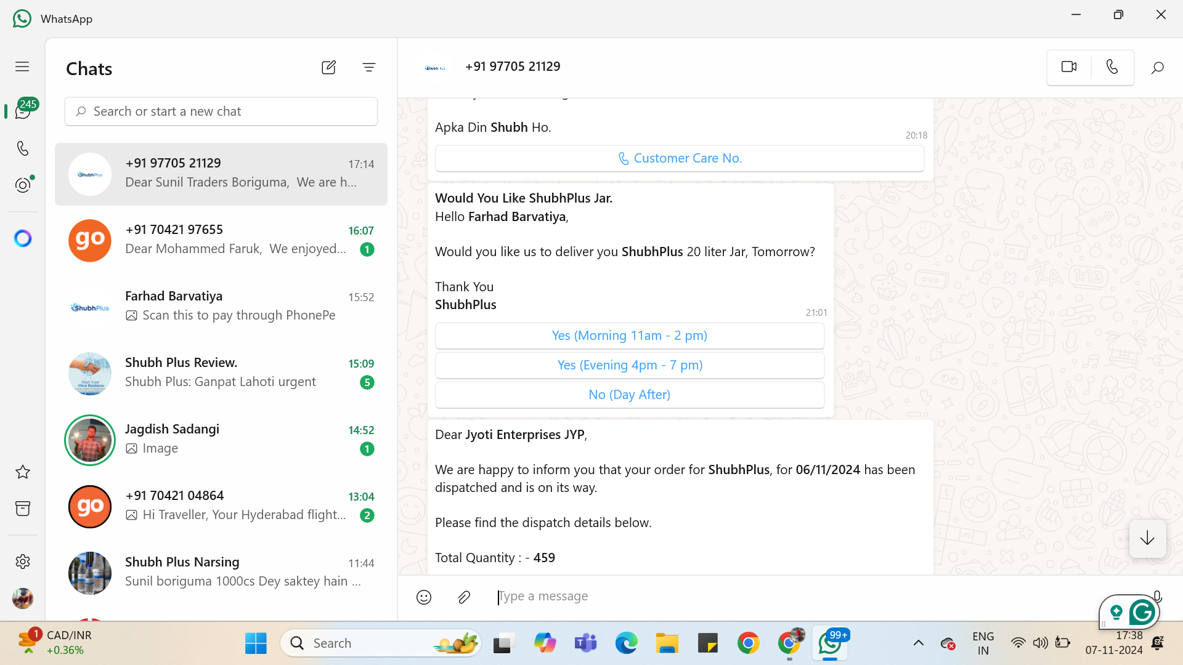This screenshot has height=665, width=1183.
Task: Choose No (Day After) reply
Action: (x=630, y=395)
